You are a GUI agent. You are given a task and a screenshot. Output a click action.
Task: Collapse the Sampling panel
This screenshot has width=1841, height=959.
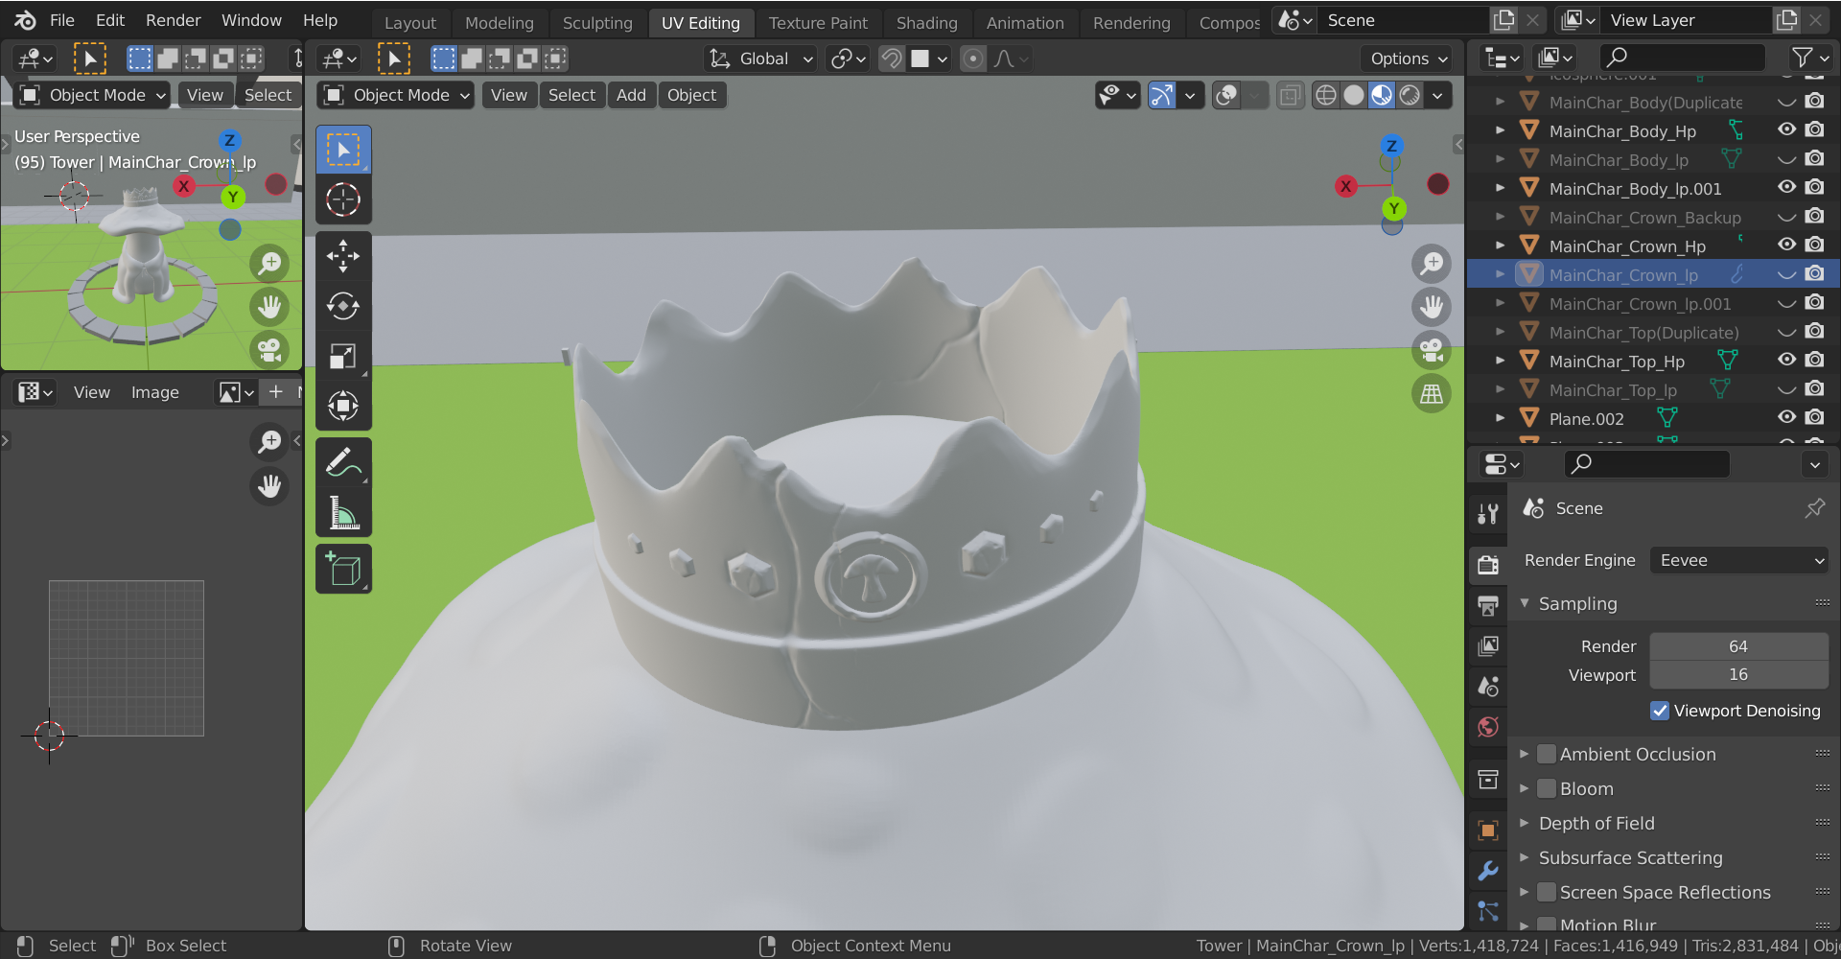coord(1525,603)
